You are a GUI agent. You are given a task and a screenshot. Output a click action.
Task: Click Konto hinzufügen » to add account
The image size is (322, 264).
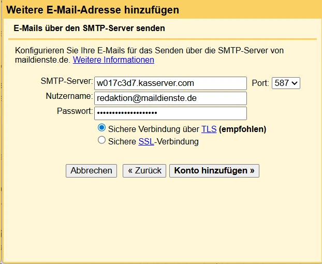214,171
